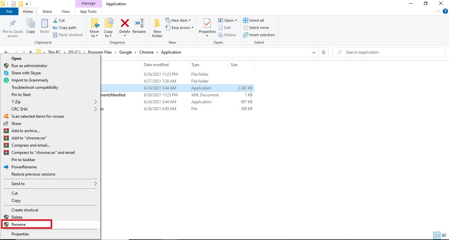Choose Troubleshoot compatibility
The width and height of the screenshot is (449, 240).
click(x=51, y=87)
